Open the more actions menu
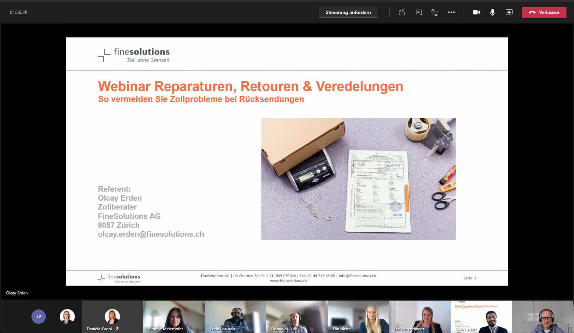 (451, 12)
